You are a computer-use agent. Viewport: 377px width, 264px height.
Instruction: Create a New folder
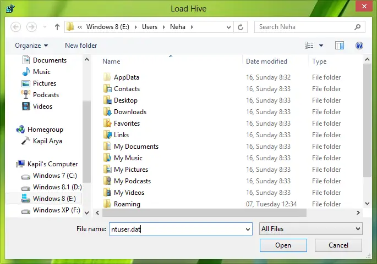[x=81, y=46]
